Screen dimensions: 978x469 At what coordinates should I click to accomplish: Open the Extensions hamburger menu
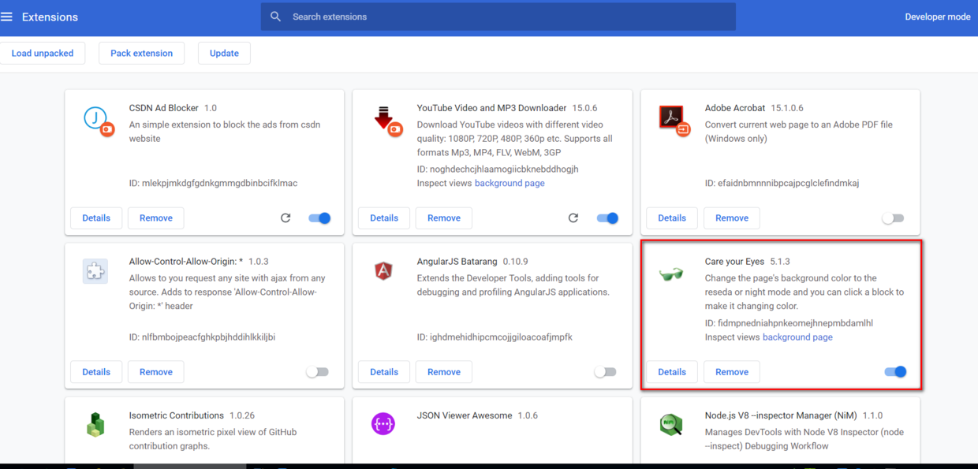tap(7, 17)
